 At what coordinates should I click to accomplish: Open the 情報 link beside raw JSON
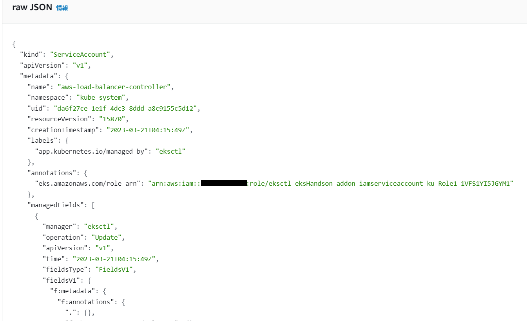click(x=62, y=8)
